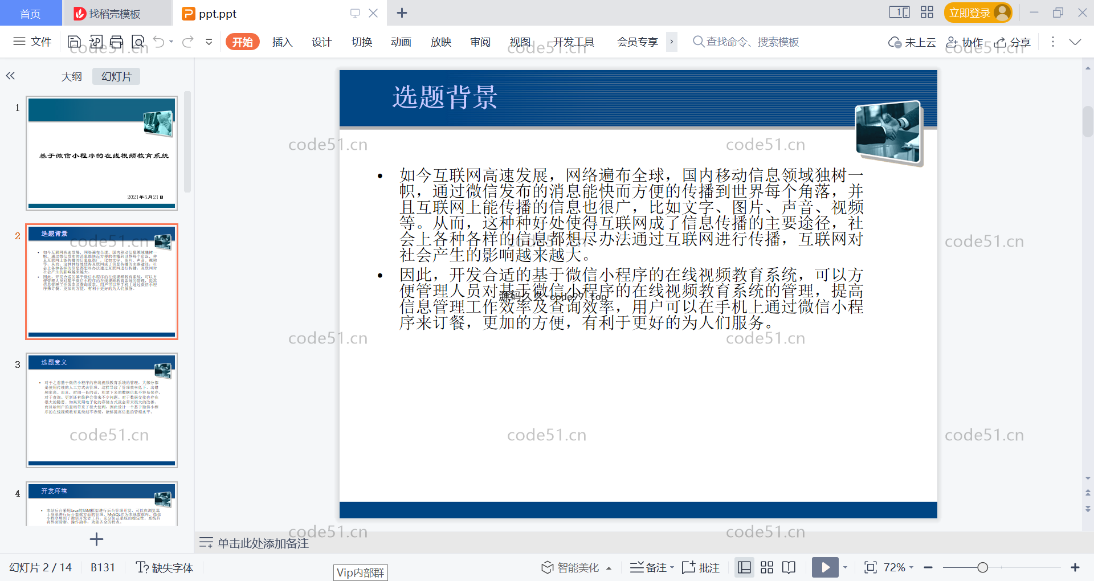Expand more ribbon tabs with right chevron
Screen dimensions: 1094x581
tap(672, 42)
